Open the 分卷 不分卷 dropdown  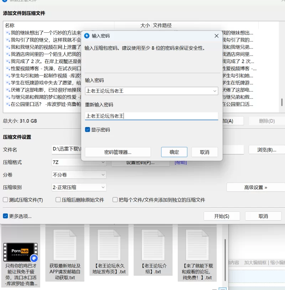(79, 175)
